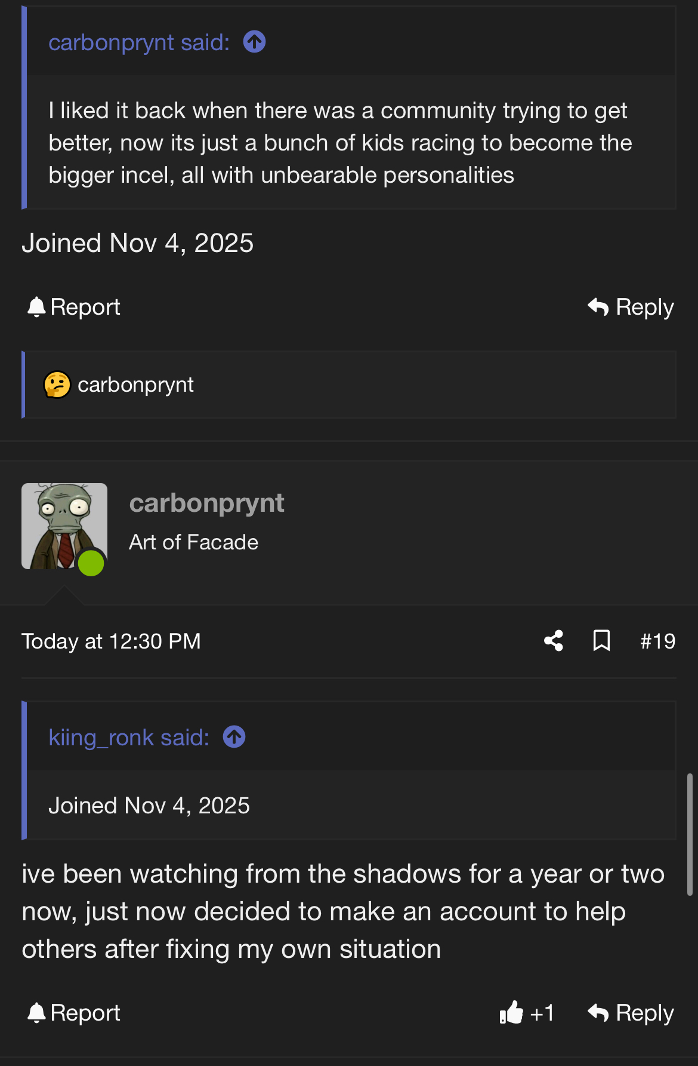Screen dimensions: 698x1066
Task: Open carbonprynt's zombie avatar profile
Action: coord(64,526)
